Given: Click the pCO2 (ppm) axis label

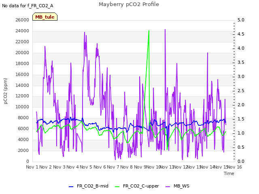Looking at the screenshot, I should 6,91.
